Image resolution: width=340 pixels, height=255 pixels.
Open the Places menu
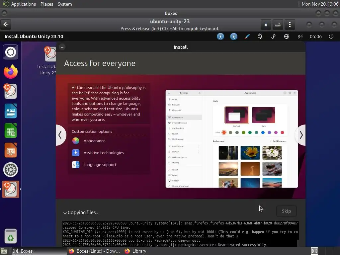[x=46, y=4]
